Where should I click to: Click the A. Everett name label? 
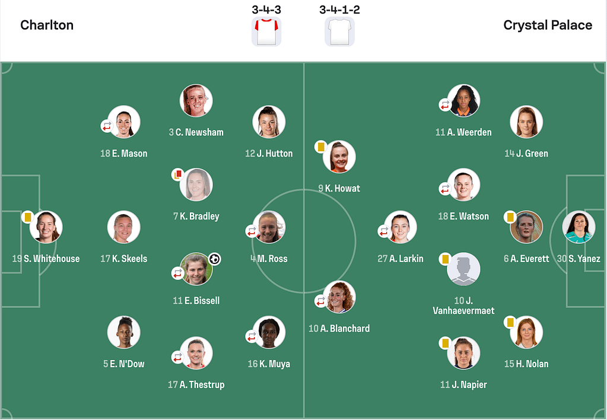click(526, 259)
